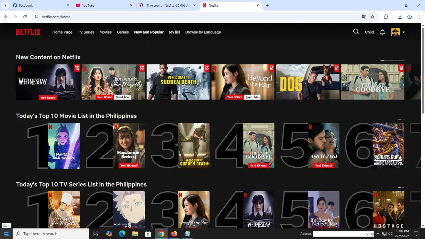Open the Hostage TV series poster
Screen dimensions: 425x239
tap(388, 209)
